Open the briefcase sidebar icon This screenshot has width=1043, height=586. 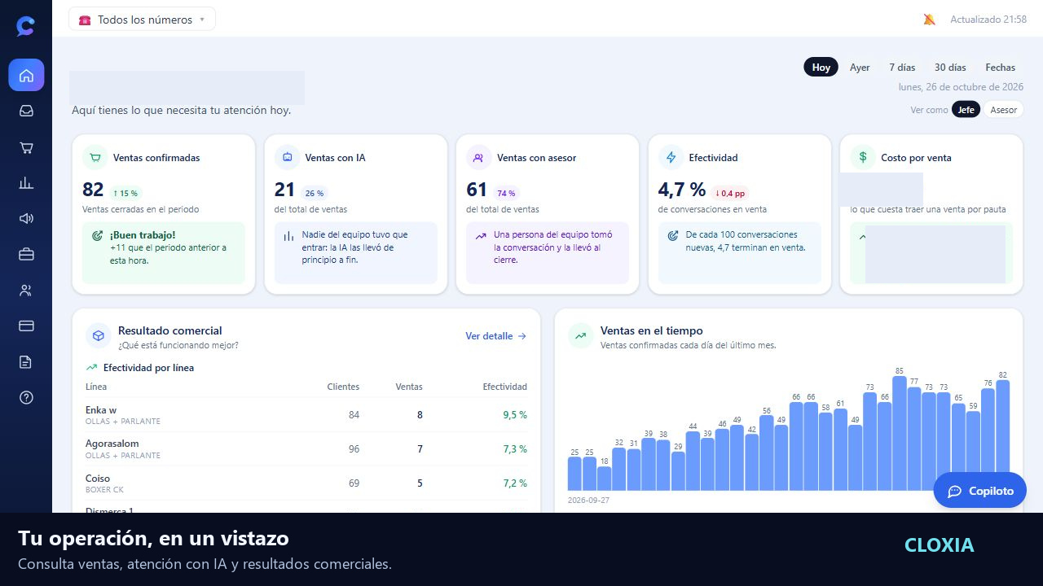pyautogui.click(x=26, y=255)
